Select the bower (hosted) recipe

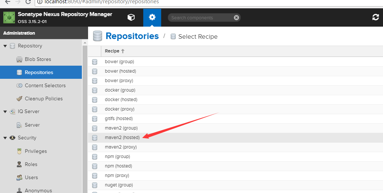235,71
